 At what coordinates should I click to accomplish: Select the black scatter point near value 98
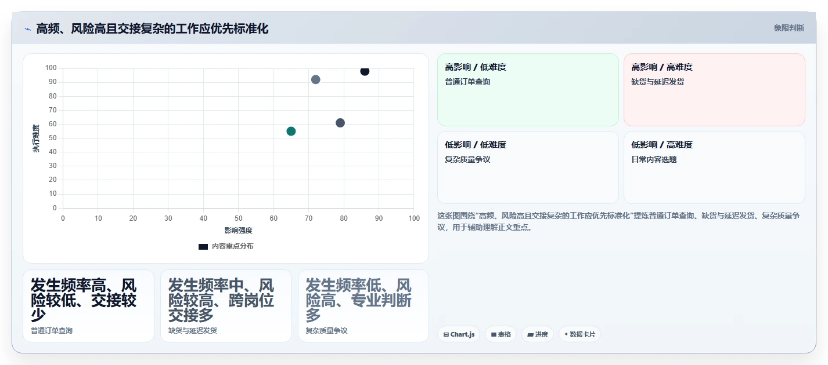coord(365,71)
